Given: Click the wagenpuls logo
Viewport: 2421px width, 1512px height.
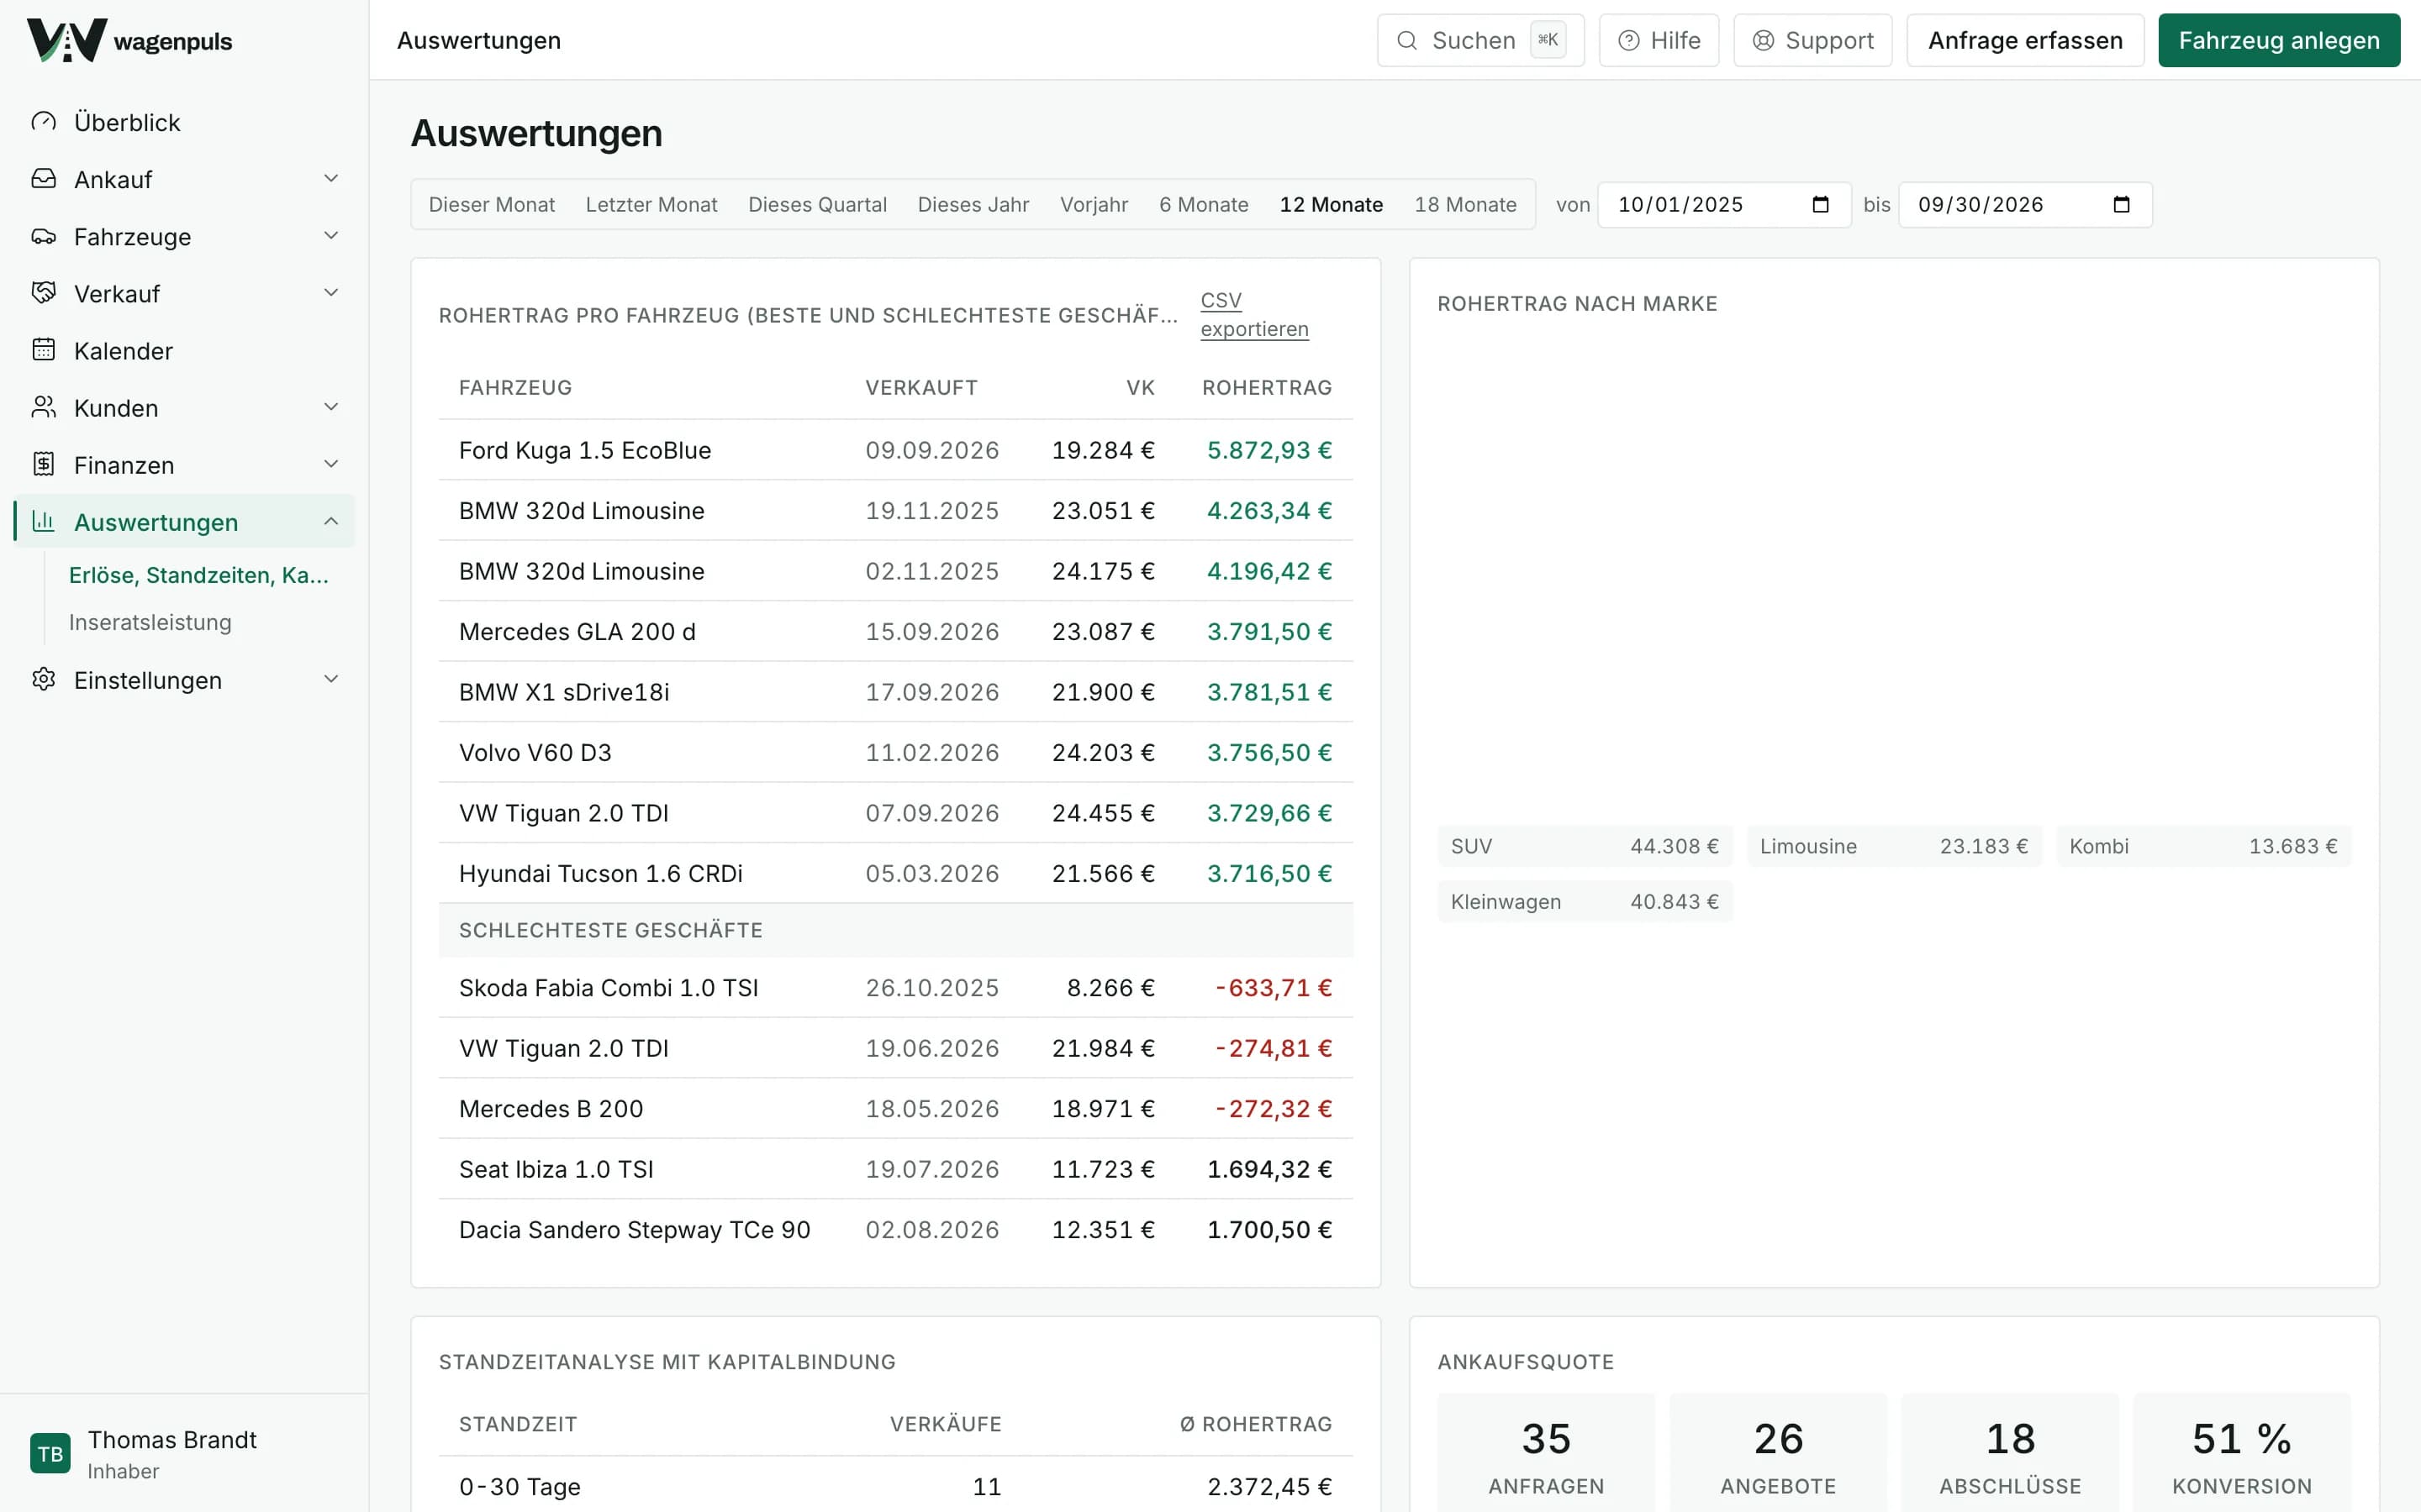Looking at the screenshot, I should 130,40.
